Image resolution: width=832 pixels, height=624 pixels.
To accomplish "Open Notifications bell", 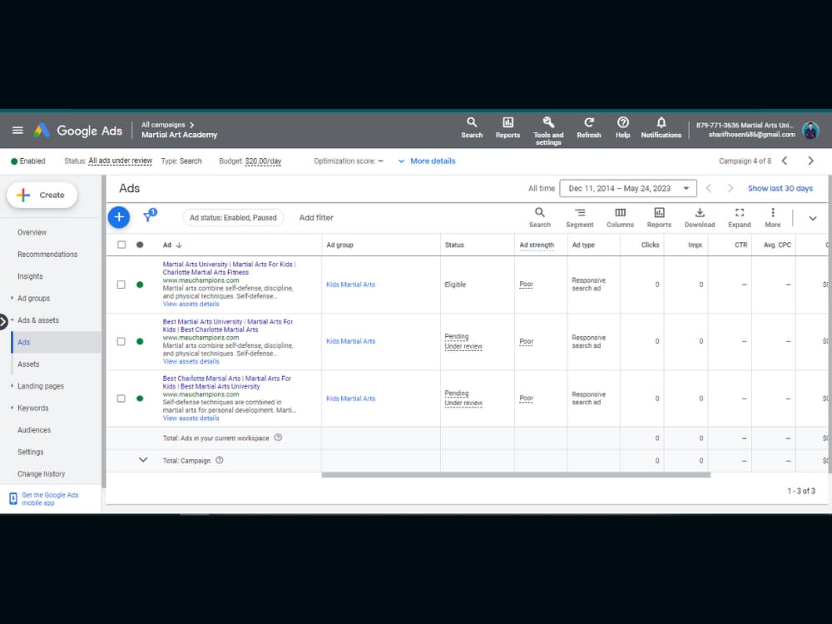I will click(661, 128).
